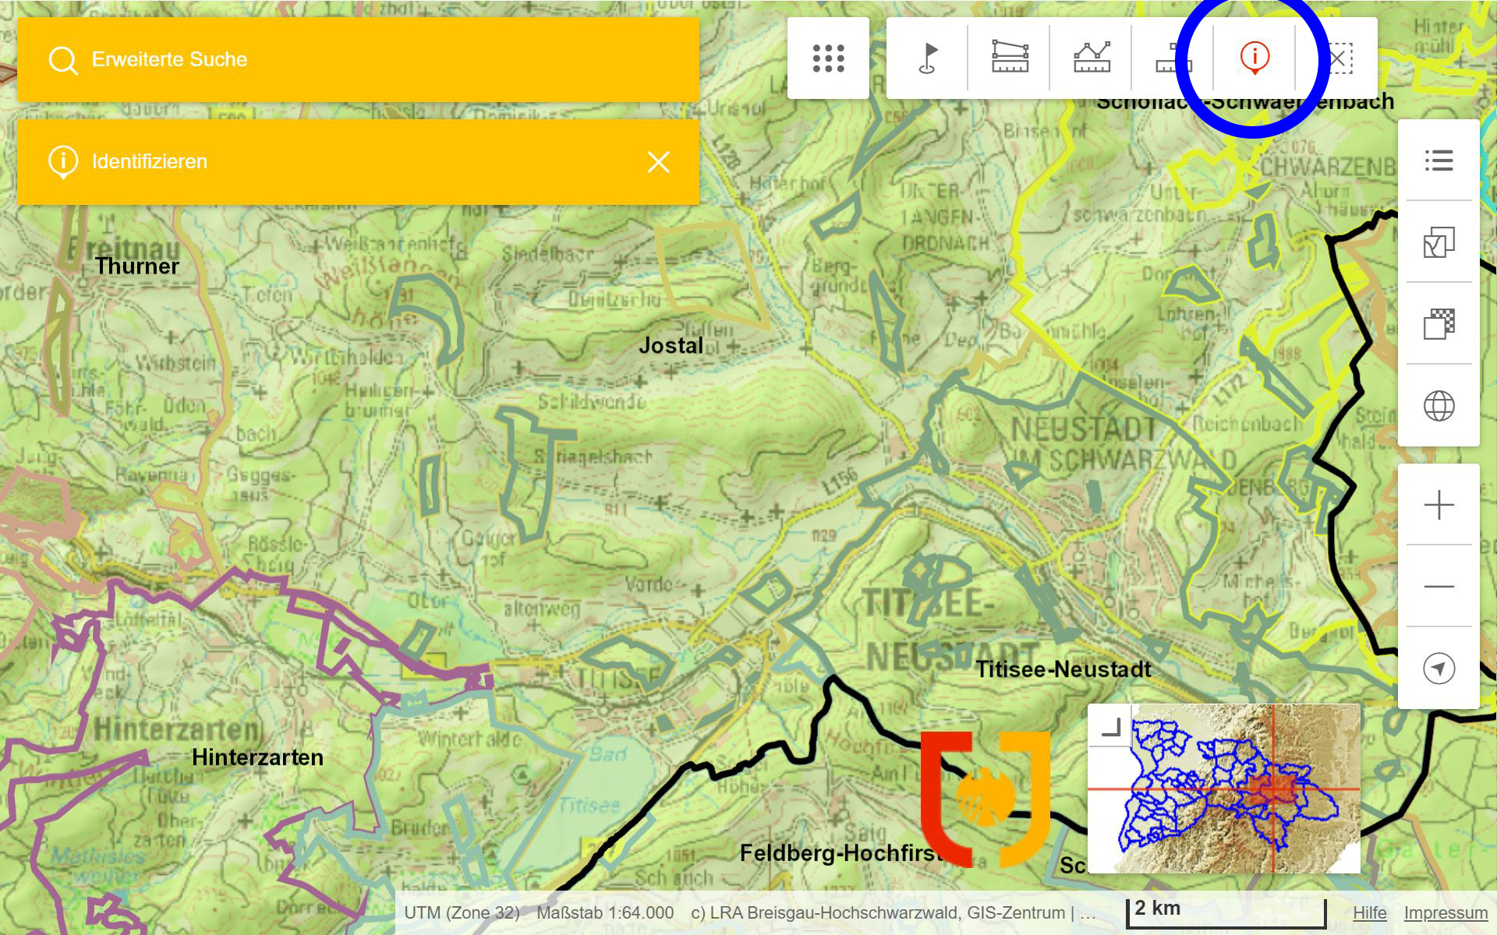
Task: Select the flag marker placement tool
Action: (928, 58)
